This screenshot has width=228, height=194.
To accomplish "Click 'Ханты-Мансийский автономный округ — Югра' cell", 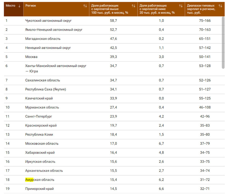I will [x=56, y=68].
